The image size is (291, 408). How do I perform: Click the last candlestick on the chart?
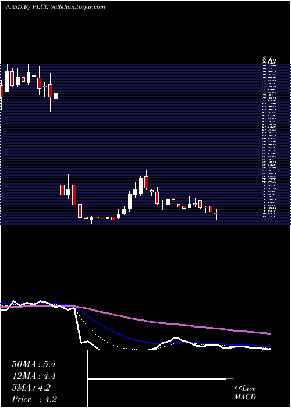click(x=216, y=214)
